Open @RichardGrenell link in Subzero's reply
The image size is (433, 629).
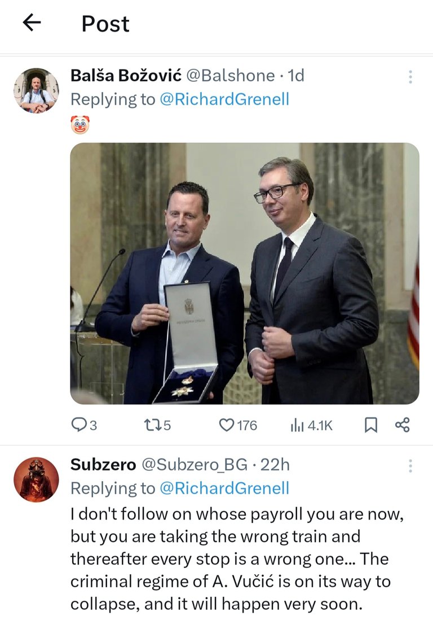coord(224,488)
